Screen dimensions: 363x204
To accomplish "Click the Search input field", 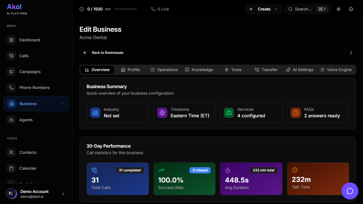I will (x=303, y=9).
